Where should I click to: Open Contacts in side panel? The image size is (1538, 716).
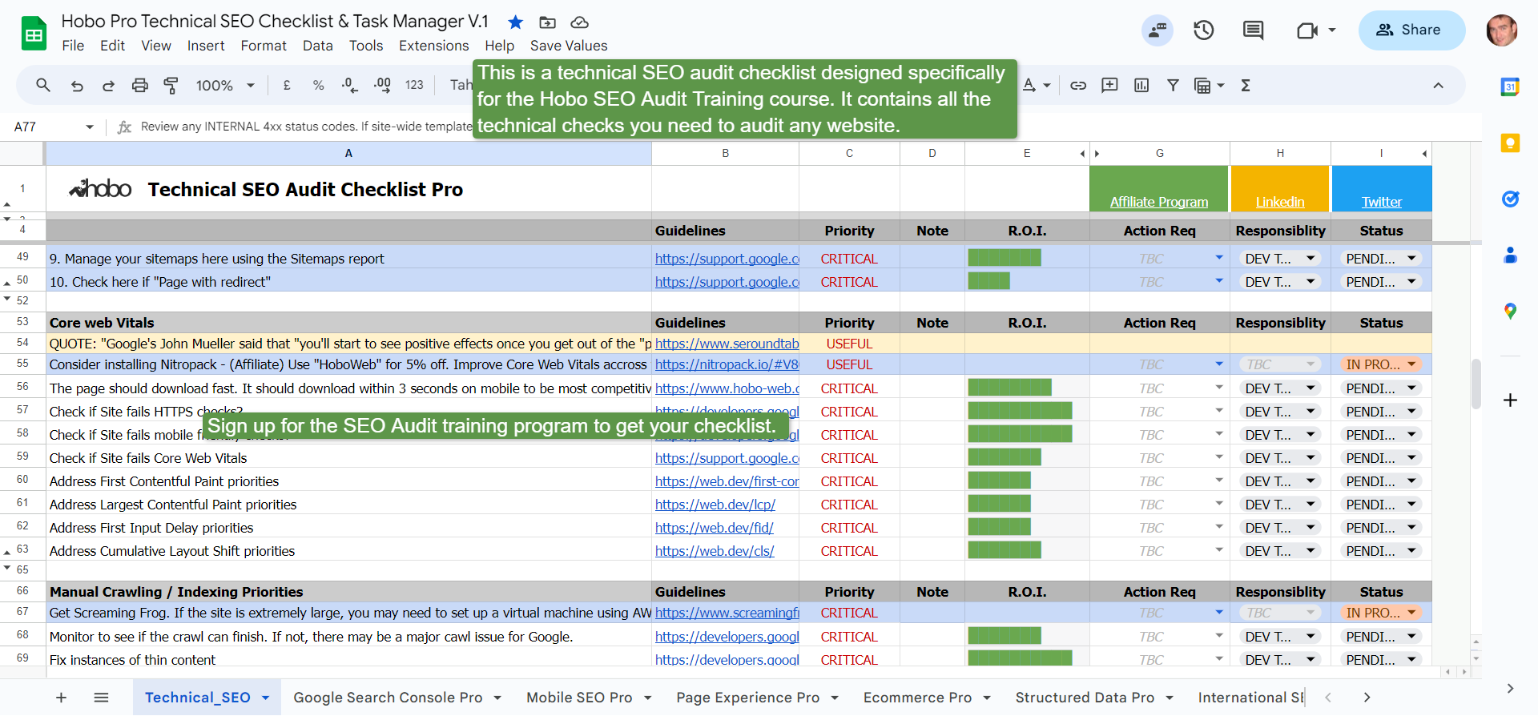point(1510,255)
